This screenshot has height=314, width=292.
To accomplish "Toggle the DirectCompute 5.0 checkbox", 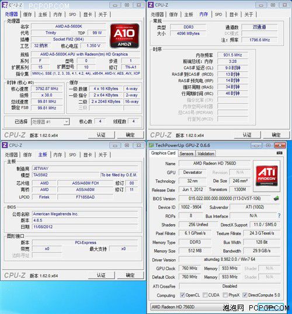I will 245,295.
